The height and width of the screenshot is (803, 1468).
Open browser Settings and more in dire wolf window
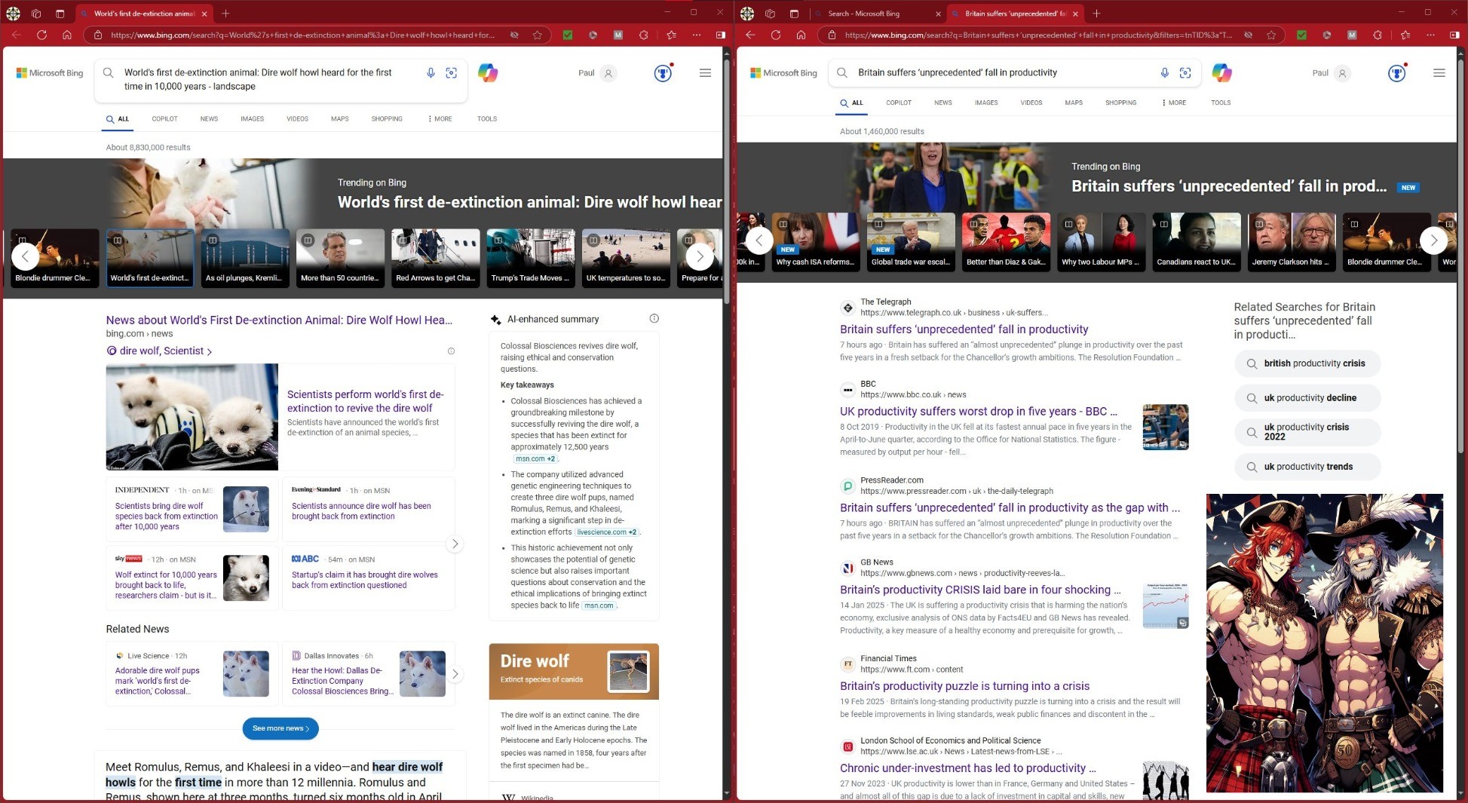coord(697,35)
